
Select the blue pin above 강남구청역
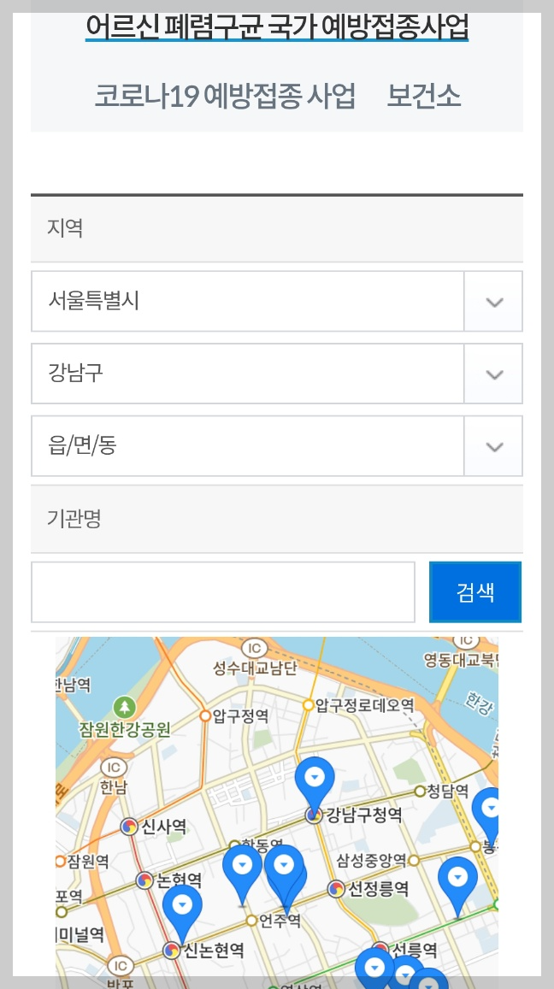click(x=315, y=778)
